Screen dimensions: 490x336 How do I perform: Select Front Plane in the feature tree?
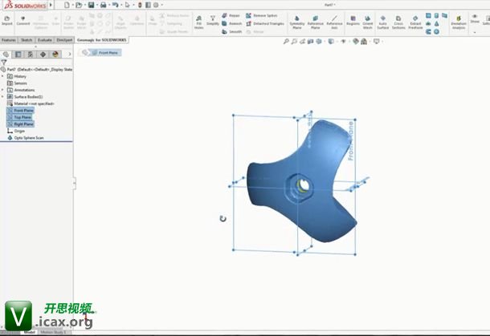point(20,111)
